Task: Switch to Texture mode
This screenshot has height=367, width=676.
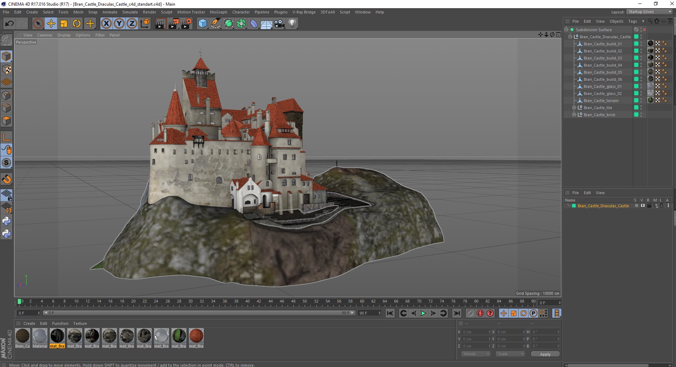Action: tap(6, 69)
